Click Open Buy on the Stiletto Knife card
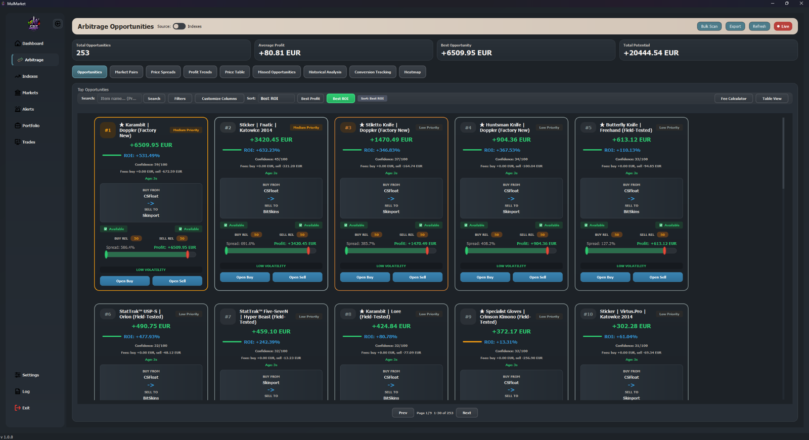Image resolution: width=809 pixels, height=440 pixels. (365, 277)
